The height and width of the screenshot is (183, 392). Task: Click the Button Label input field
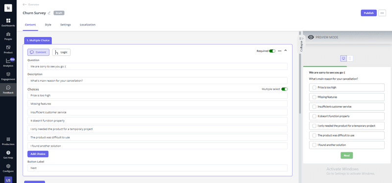[157, 168]
